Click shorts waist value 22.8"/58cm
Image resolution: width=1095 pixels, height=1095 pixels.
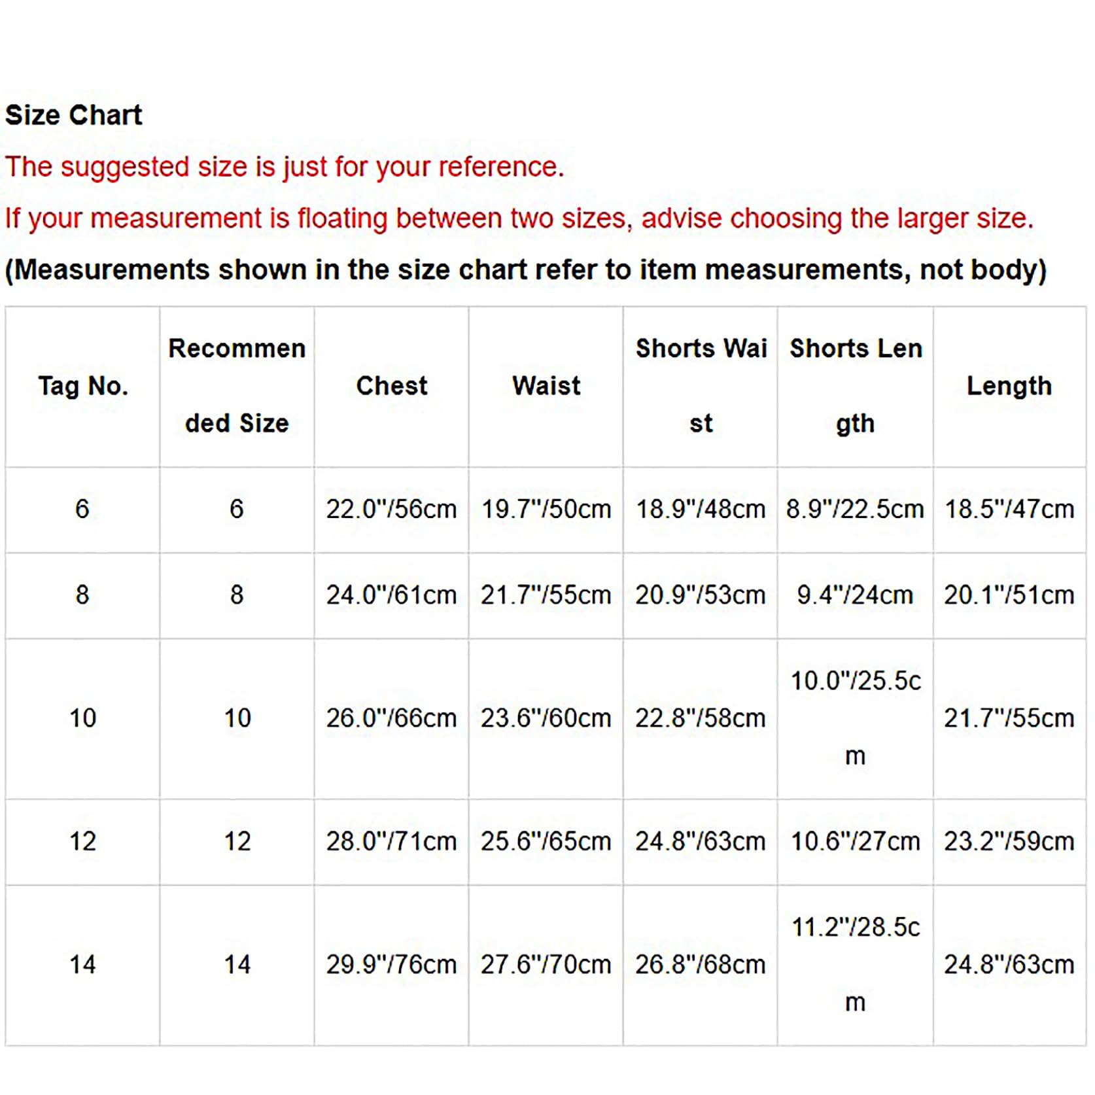point(701,718)
